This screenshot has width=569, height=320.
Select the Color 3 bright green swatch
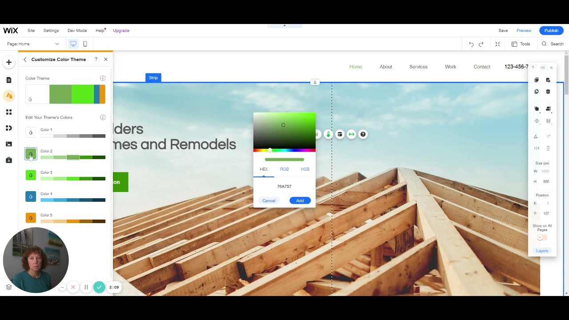pos(31,175)
